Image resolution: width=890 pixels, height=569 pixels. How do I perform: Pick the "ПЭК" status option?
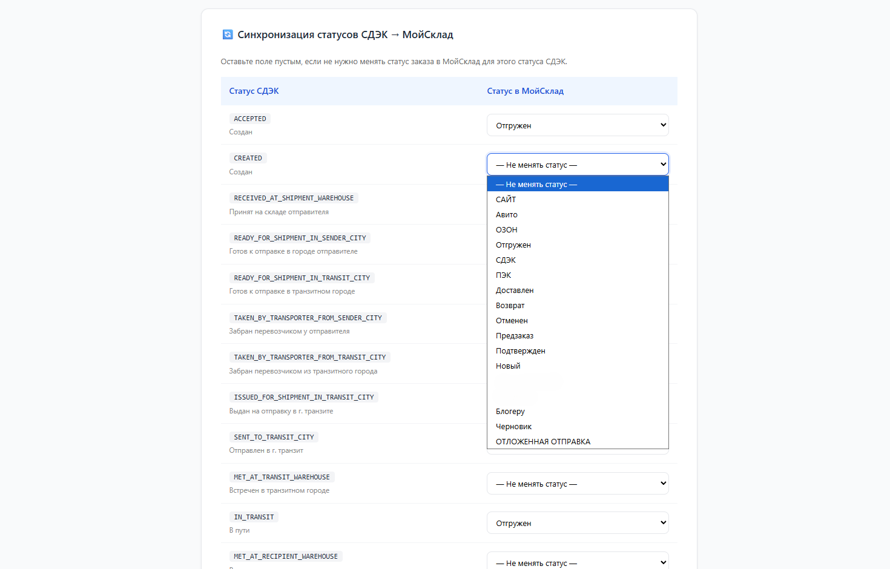tap(578, 275)
